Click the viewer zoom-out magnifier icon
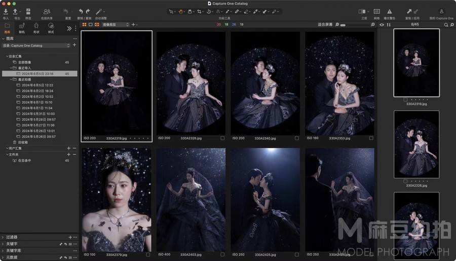 coord(337,25)
